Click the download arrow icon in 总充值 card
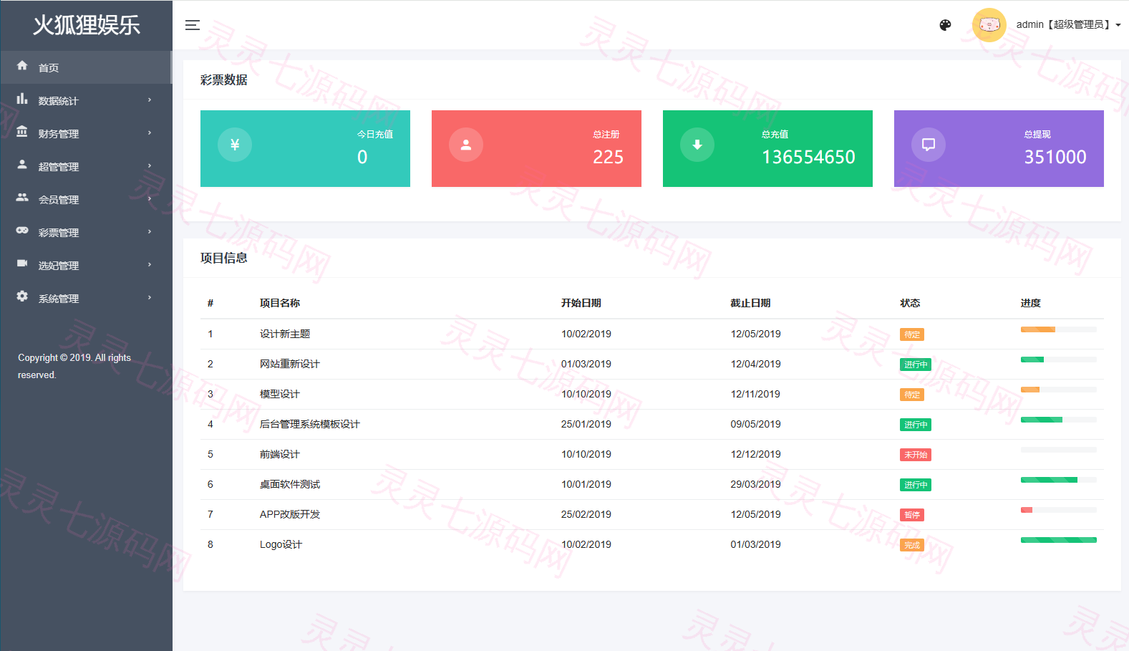This screenshot has height=651, width=1129. point(697,145)
